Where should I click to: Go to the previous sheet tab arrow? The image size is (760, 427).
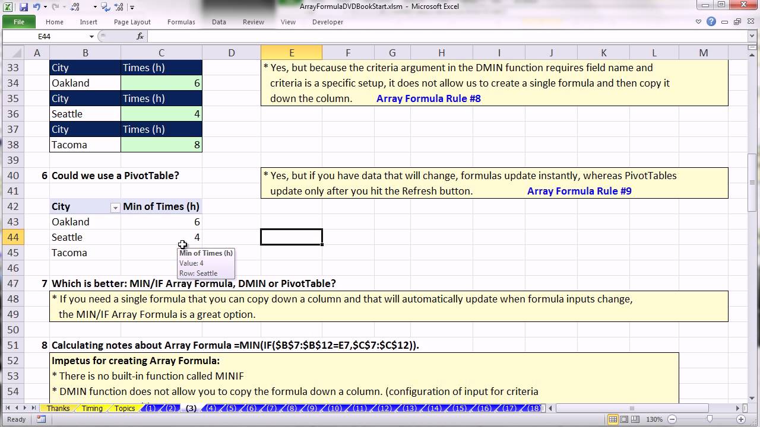coord(17,408)
